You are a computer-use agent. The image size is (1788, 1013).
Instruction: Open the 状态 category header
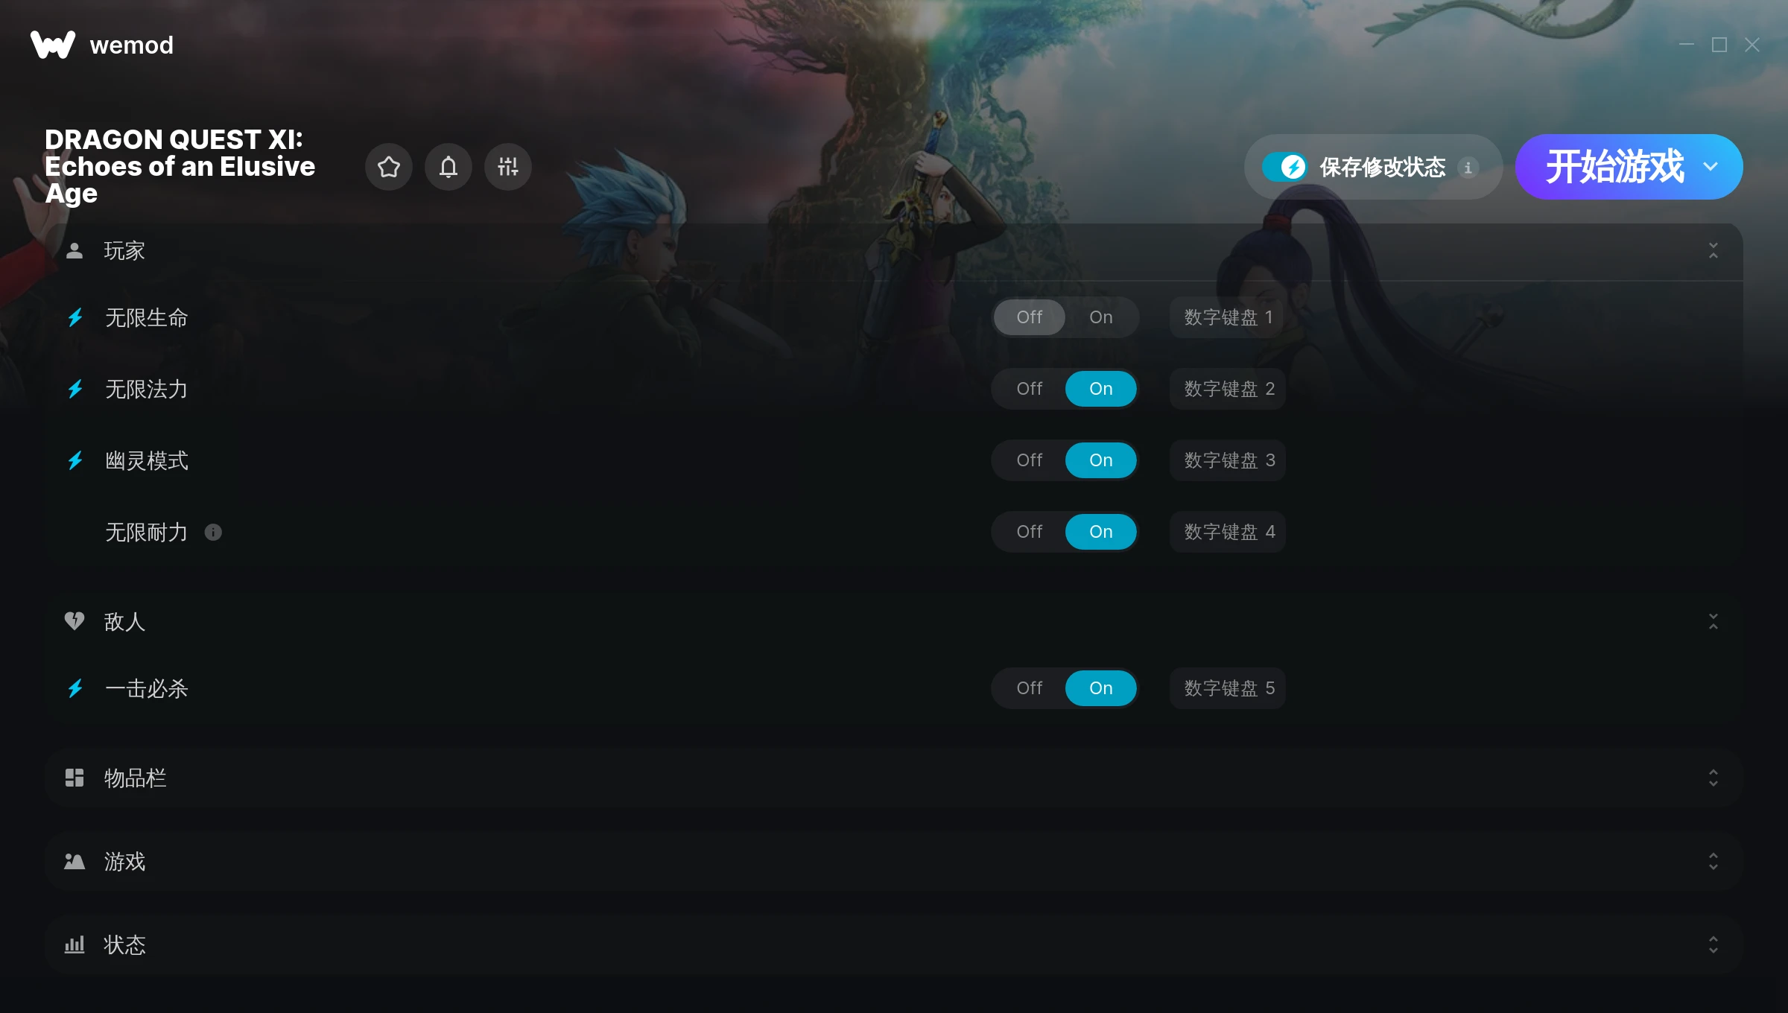[x=894, y=945]
